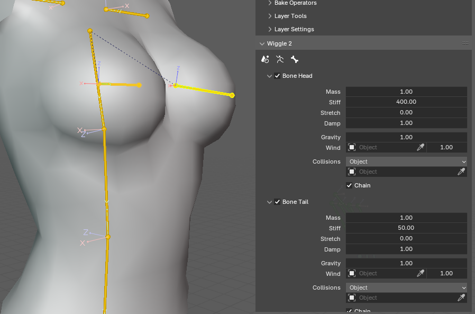Click Bone Head Wind Object field

(x=386, y=147)
